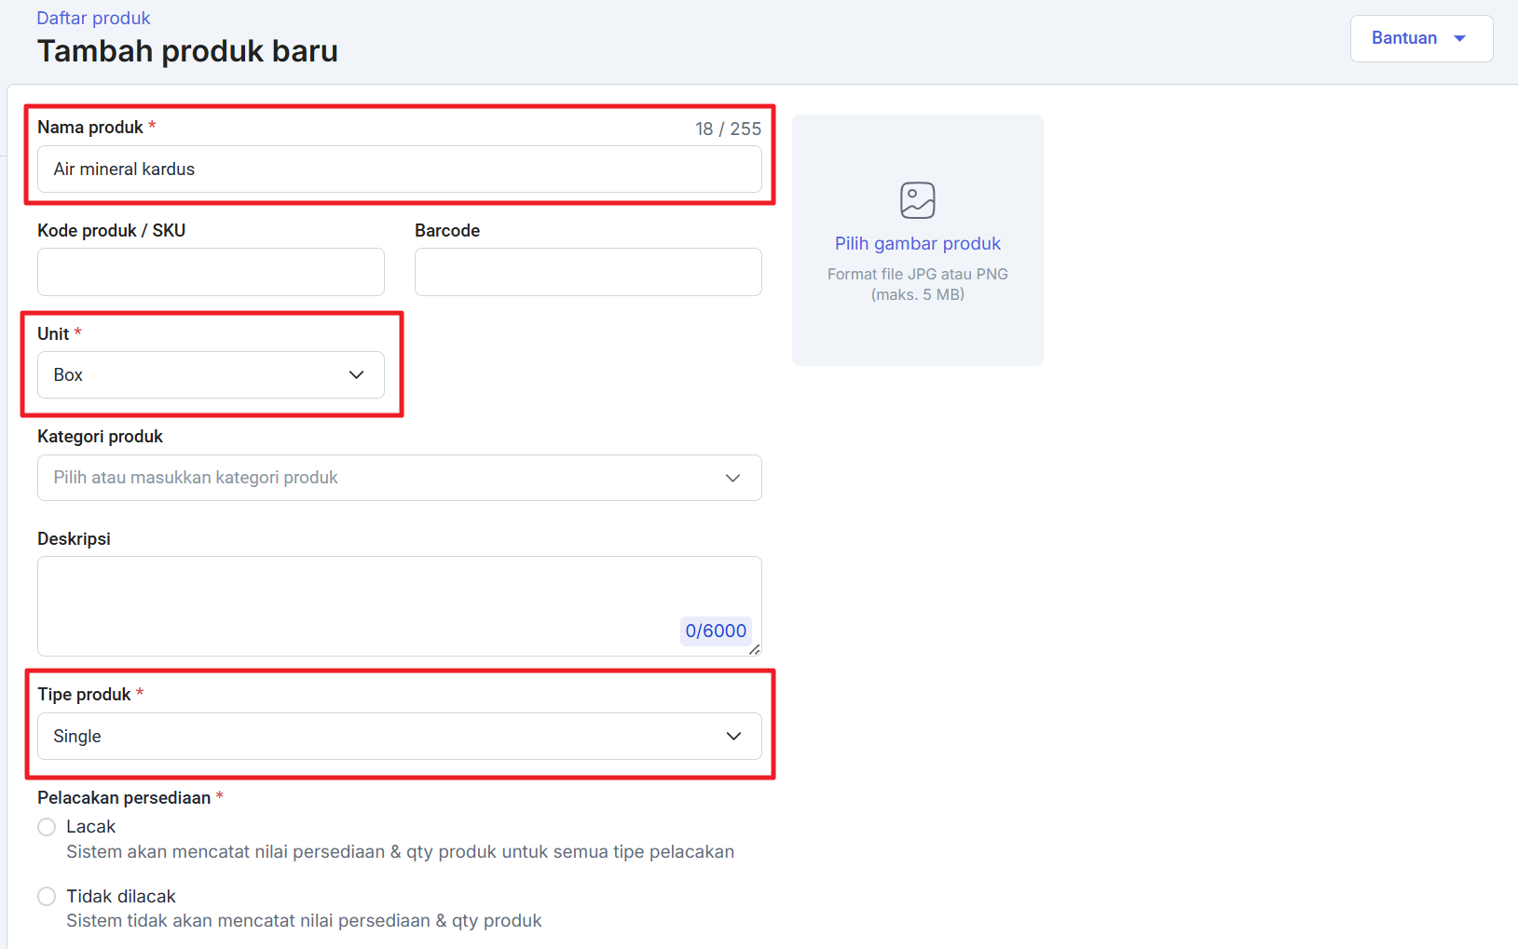
Task: Click the Kode produk / SKU field
Action: [x=211, y=272]
